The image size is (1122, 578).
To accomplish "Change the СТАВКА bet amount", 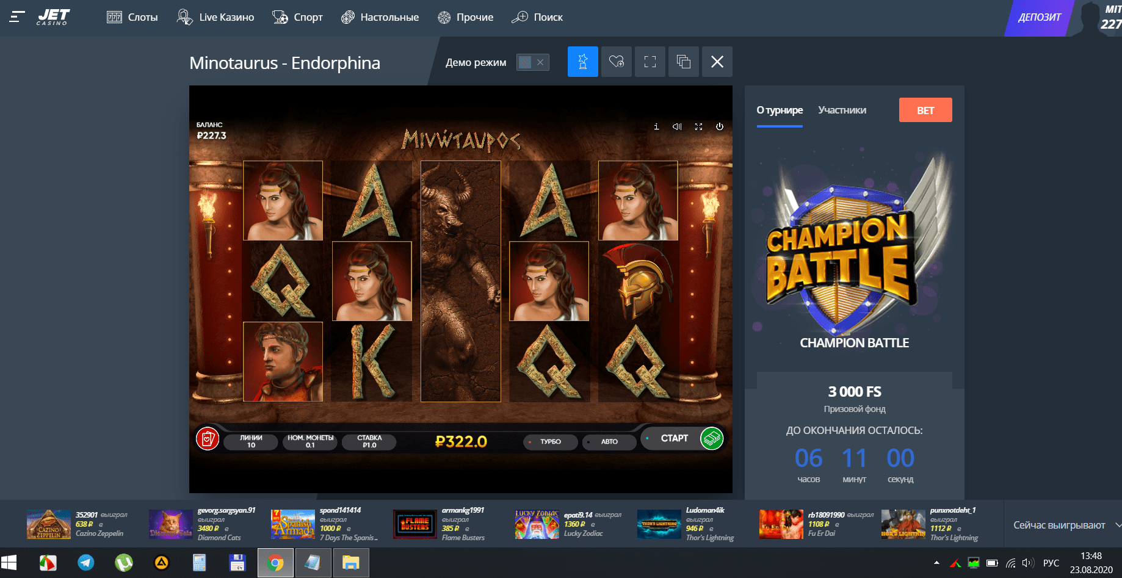I will tap(369, 441).
